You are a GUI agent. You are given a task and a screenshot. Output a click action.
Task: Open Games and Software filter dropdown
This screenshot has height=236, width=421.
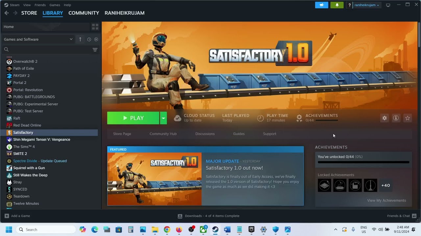(x=38, y=39)
